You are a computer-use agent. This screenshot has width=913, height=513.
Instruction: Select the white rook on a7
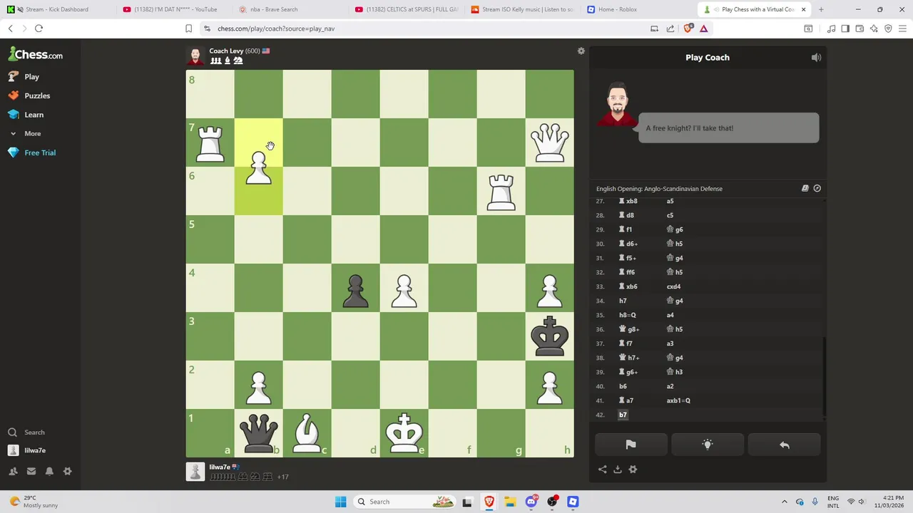[210, 142]
